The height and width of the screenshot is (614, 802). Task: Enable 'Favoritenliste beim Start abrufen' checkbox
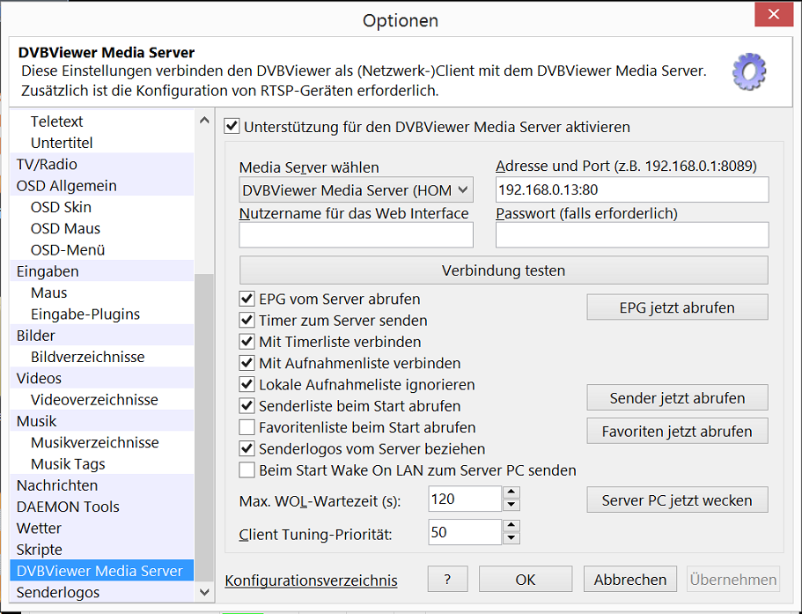click(x=247, y=427)
